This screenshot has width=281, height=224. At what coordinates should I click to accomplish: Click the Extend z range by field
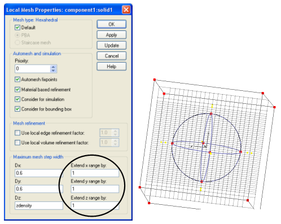95,205
